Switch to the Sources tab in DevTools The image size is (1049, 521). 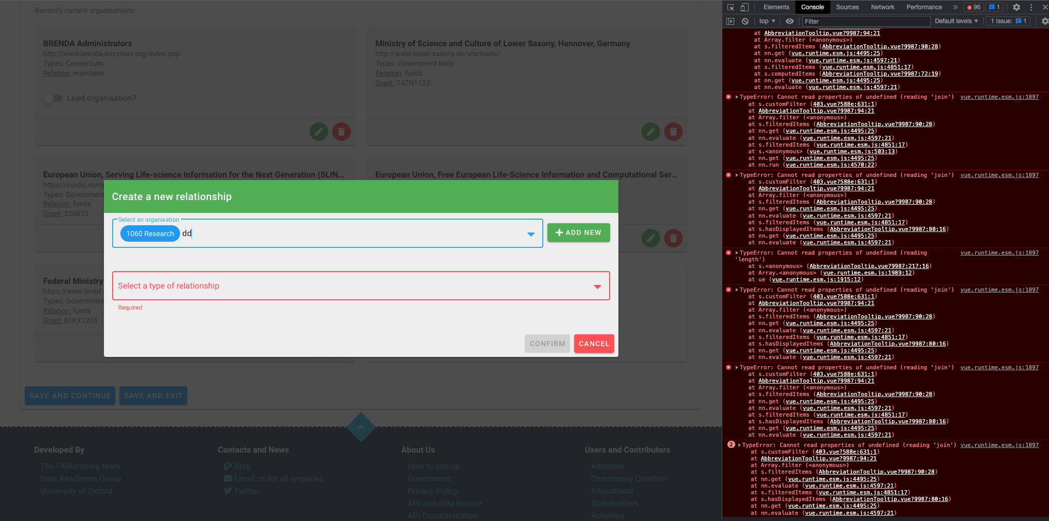pos(847,7)
